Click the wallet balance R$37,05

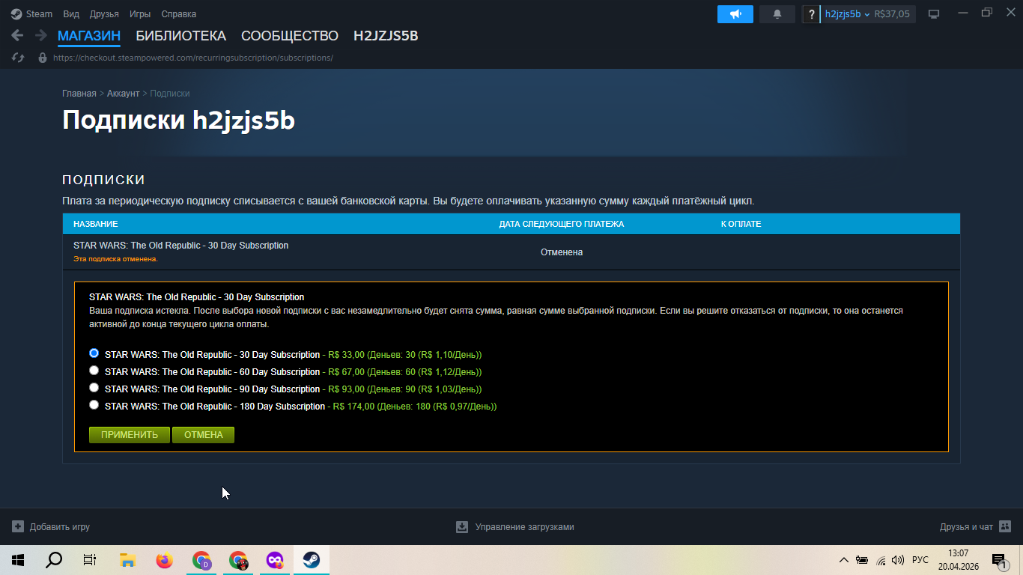(x=892, y=14)
